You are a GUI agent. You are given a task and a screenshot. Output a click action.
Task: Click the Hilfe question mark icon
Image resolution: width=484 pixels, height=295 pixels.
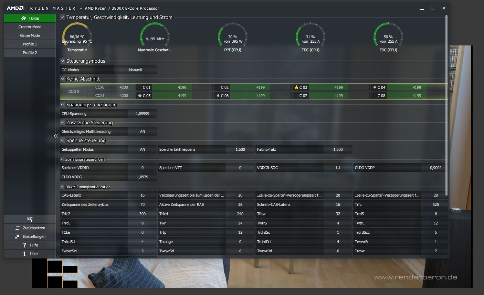click(24, 245)
